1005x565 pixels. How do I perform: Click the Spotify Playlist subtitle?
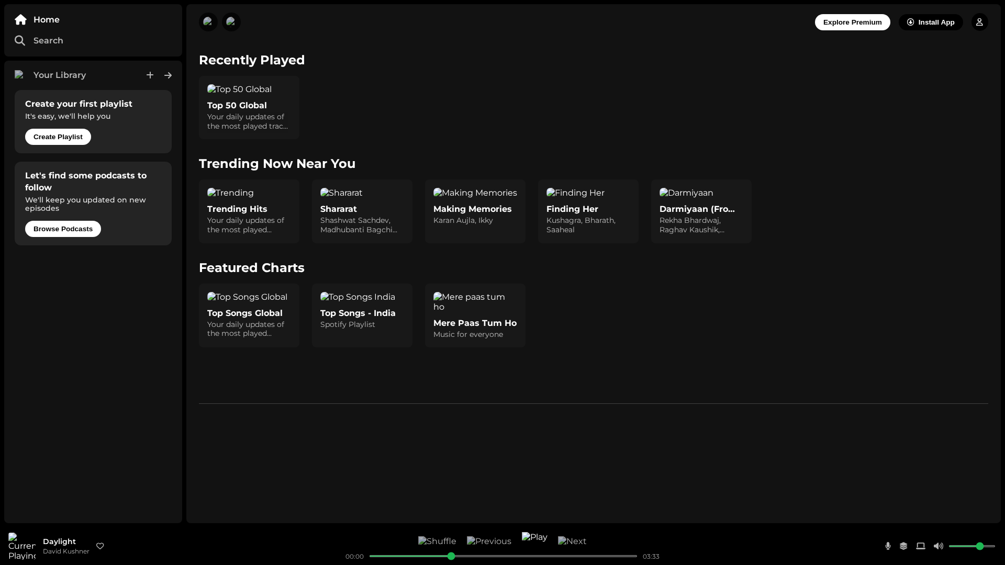pos(348,324)
